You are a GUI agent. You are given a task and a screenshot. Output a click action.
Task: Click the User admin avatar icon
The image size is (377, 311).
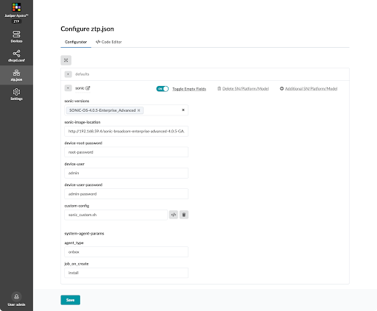point(16,296)
